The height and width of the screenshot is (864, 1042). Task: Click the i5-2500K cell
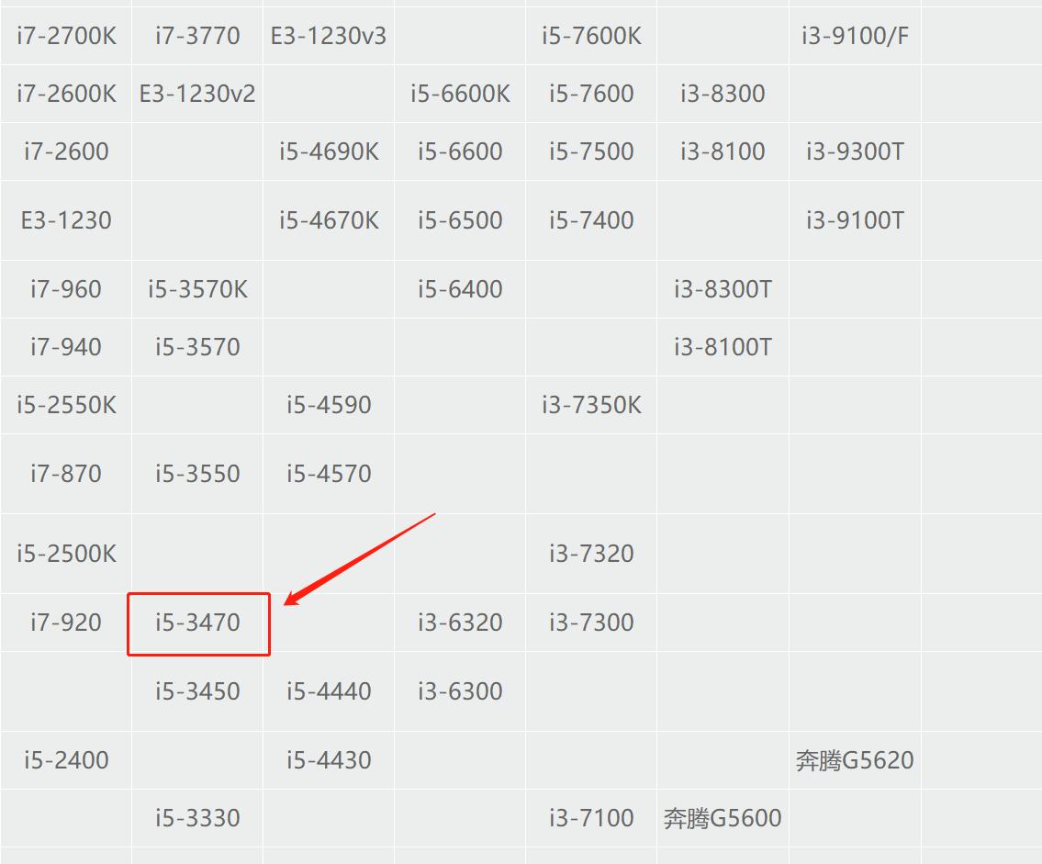(66, 555)
